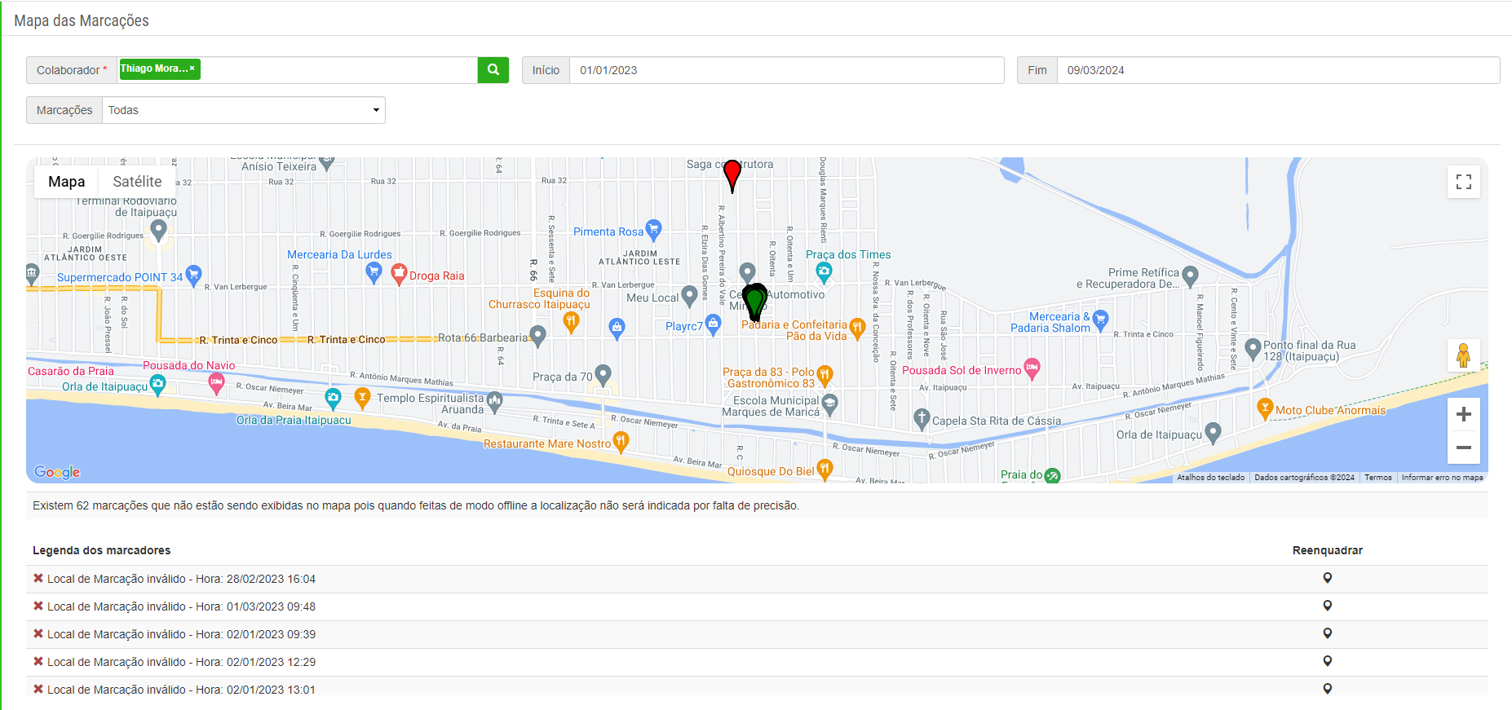
Task: Open the Marcações dropdown showing Todas
Action: pos(243,110)
